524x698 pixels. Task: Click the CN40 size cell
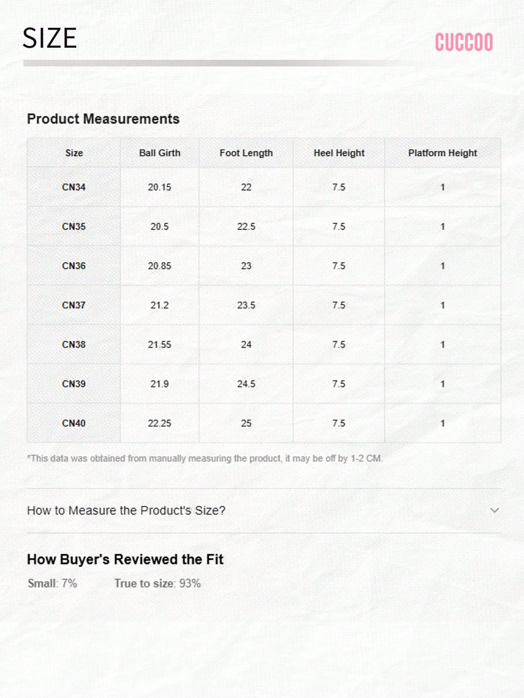pos(74,423)
